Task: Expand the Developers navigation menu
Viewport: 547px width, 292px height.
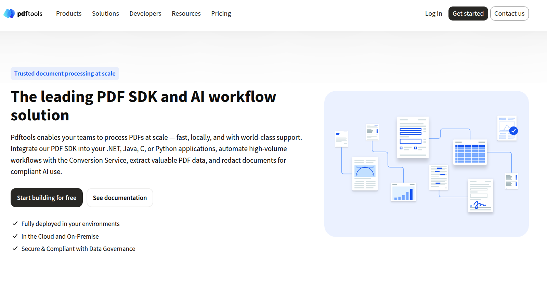Action: click(145, 14)
